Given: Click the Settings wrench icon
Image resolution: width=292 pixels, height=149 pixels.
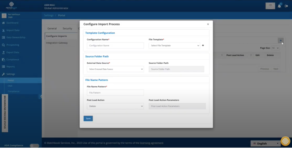Looking at the screenshot, I should (x=3, y=74).
